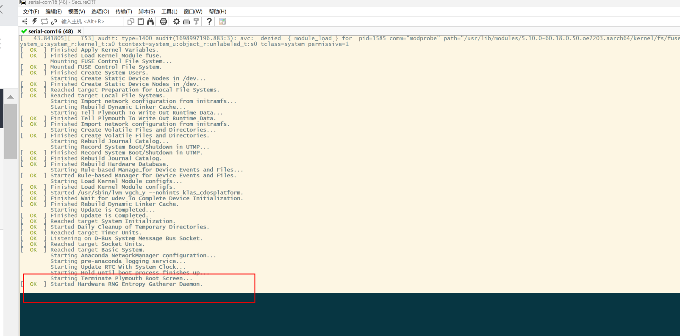The image size is (680, 336).
Task: Select the serial-com16 (48) tab
Action: (50, 31)
